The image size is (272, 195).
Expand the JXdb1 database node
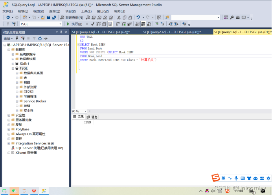(13, 63)
